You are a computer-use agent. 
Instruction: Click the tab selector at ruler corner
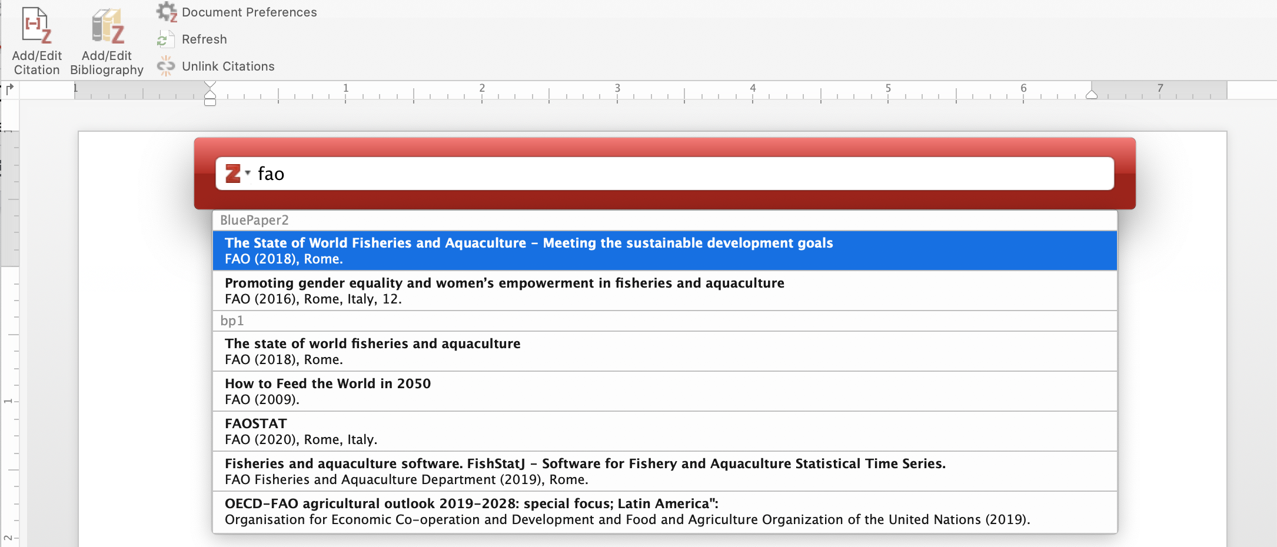(x=9, y=89)
